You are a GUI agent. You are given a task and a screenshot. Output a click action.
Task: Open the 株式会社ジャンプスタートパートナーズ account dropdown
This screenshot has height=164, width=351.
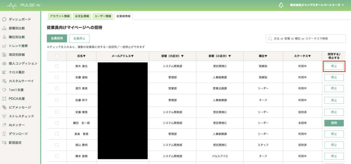(x=317, y=5)
